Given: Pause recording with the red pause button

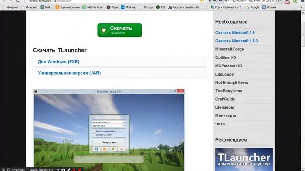Looking at the screenshot, I should [74, 170].
